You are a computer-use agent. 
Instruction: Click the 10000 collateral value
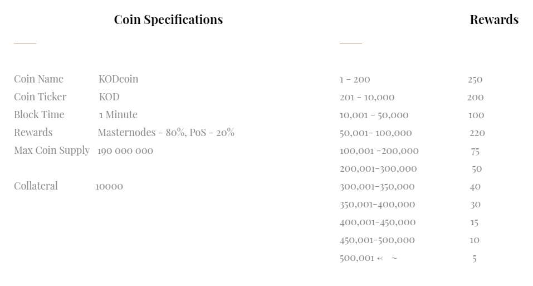click(109, 186)
